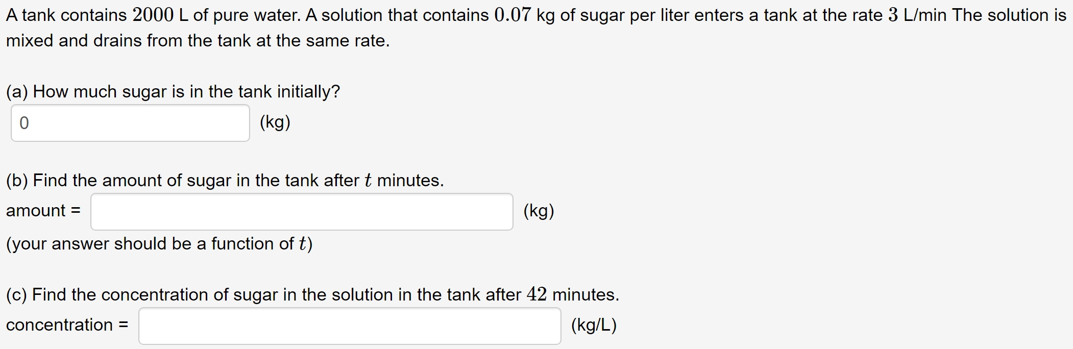Click the (kg/L) label in part (c)
The height and width of the screenshot is (349, 1073).
594,325
